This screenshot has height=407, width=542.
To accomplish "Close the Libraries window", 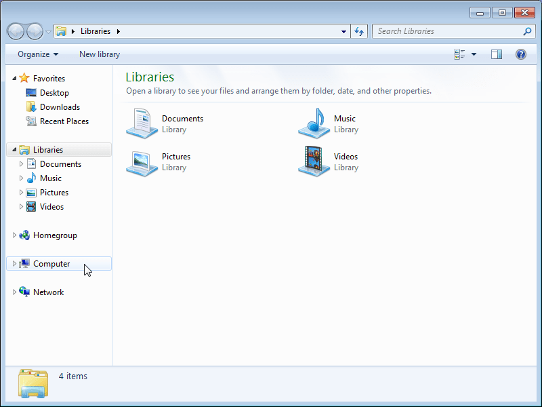I will 524,13.
